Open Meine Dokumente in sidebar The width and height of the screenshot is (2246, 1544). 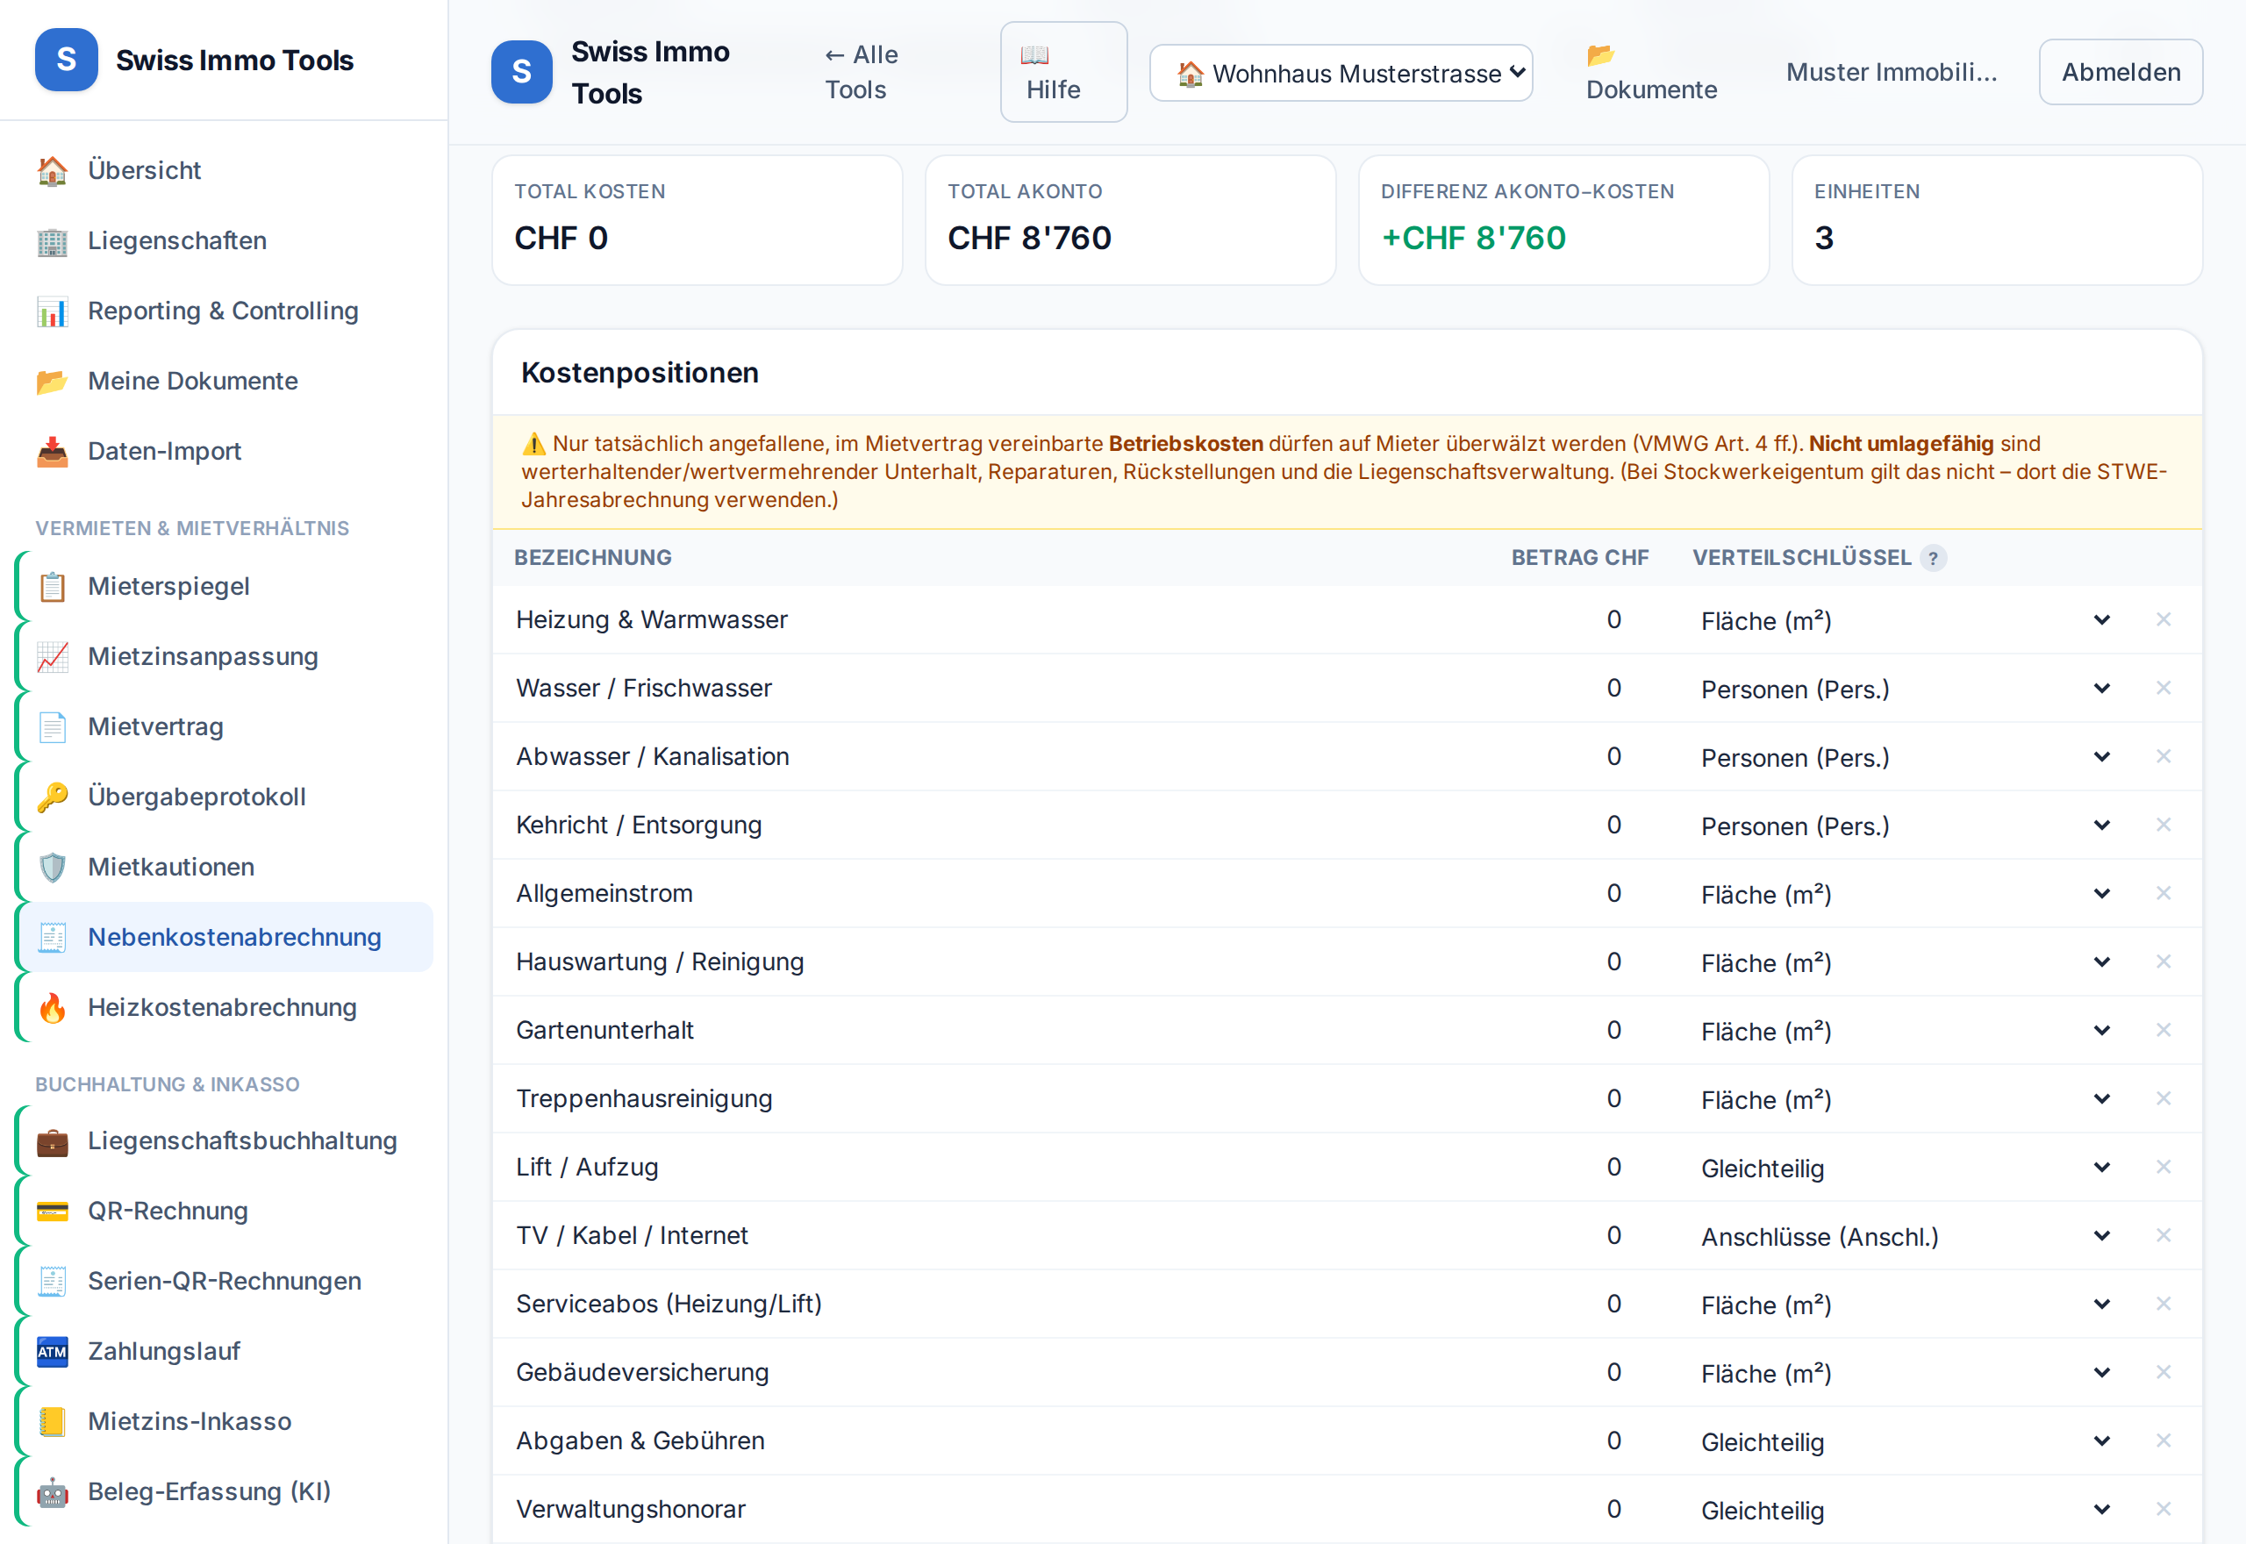225,381
